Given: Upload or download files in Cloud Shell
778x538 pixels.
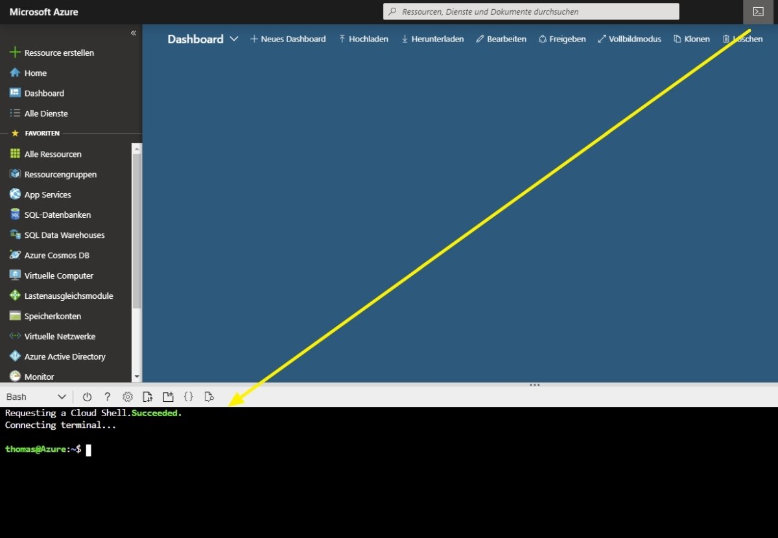Looking at the screenshot, I should click(147, 397).
